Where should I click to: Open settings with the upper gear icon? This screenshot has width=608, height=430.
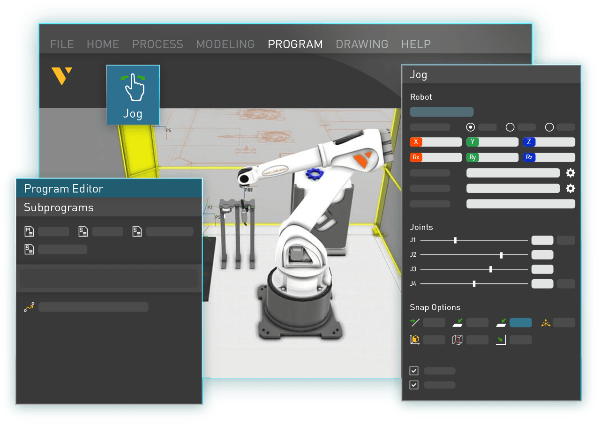570,173
